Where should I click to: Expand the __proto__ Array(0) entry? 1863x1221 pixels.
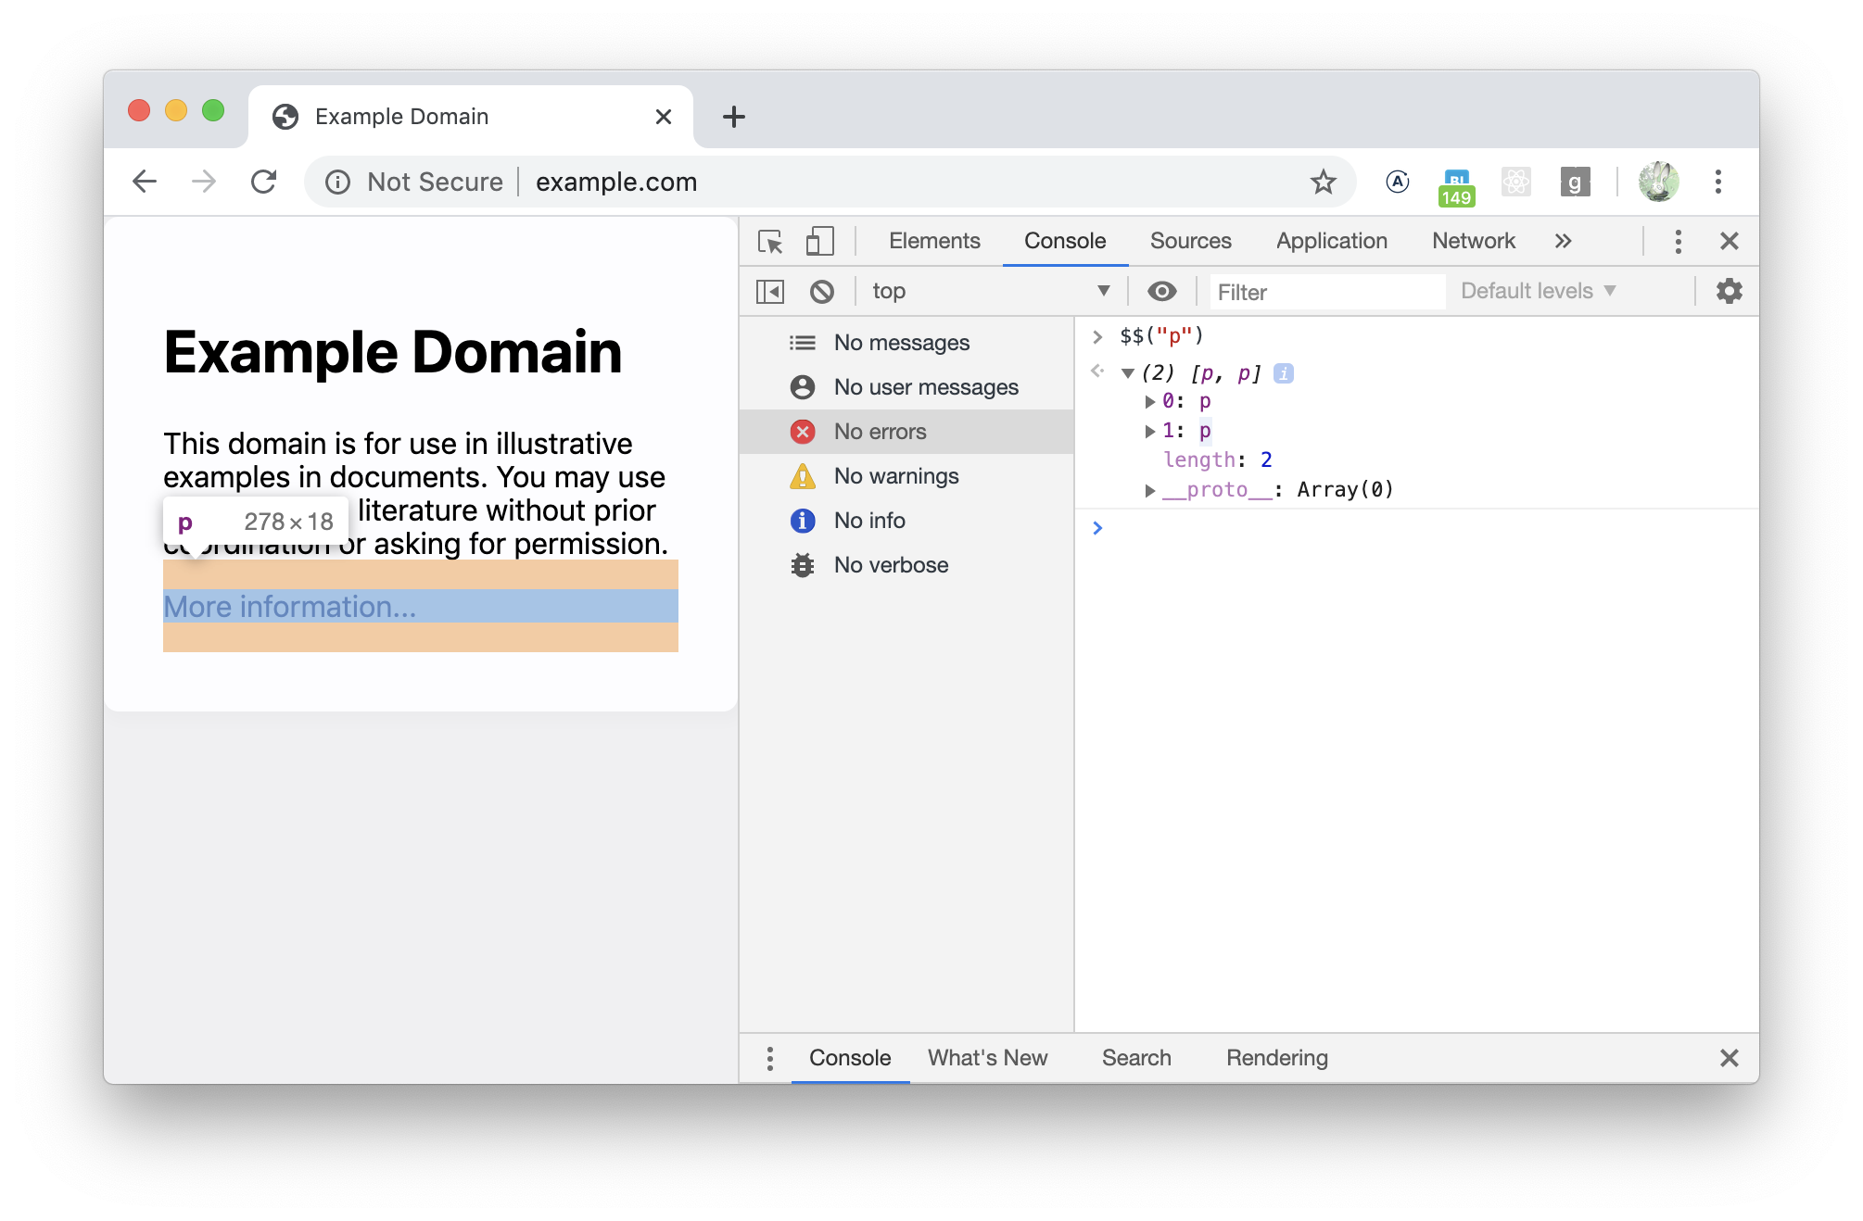pyautogui.click(x=1150, y=491)
